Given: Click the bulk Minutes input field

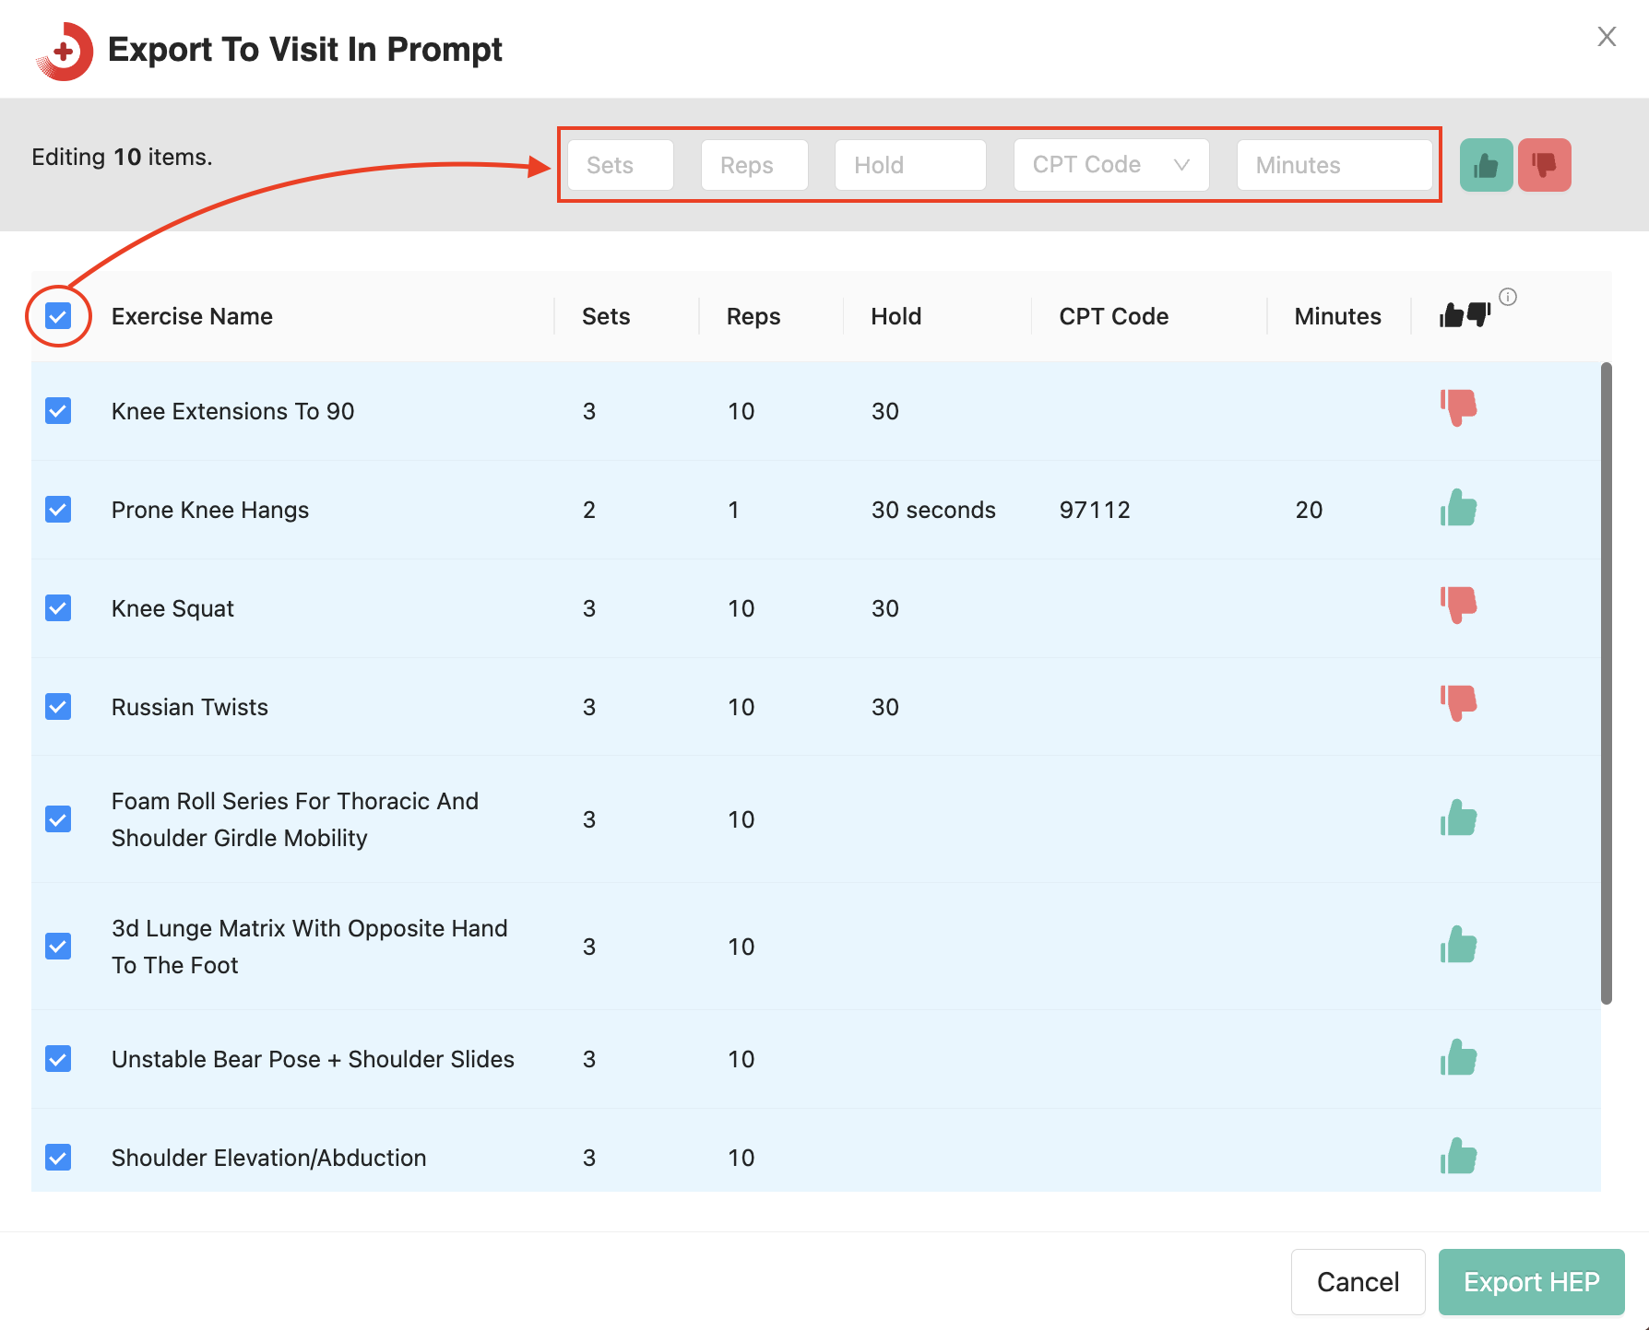Looking at the screenshot, I should coord(1334,165).
